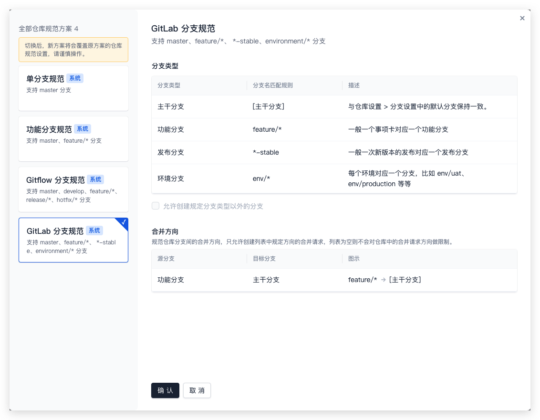The width and height of the screenshot is (540, 420).
Task: Select the 功能分支规范 scheme card
Action: [x=73, y=139]
